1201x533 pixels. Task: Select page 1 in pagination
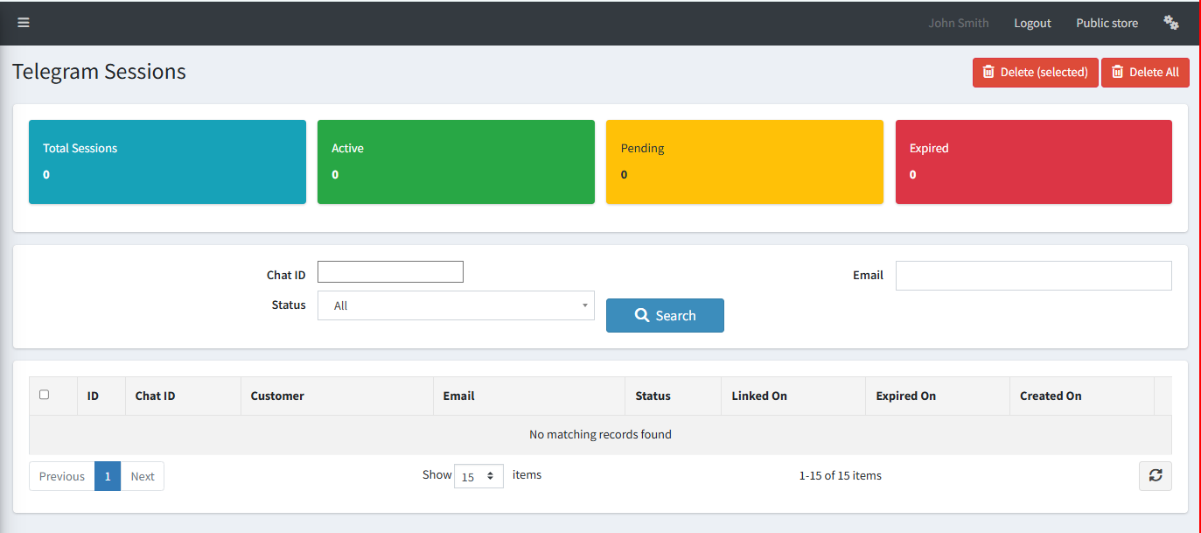(108, 476)
